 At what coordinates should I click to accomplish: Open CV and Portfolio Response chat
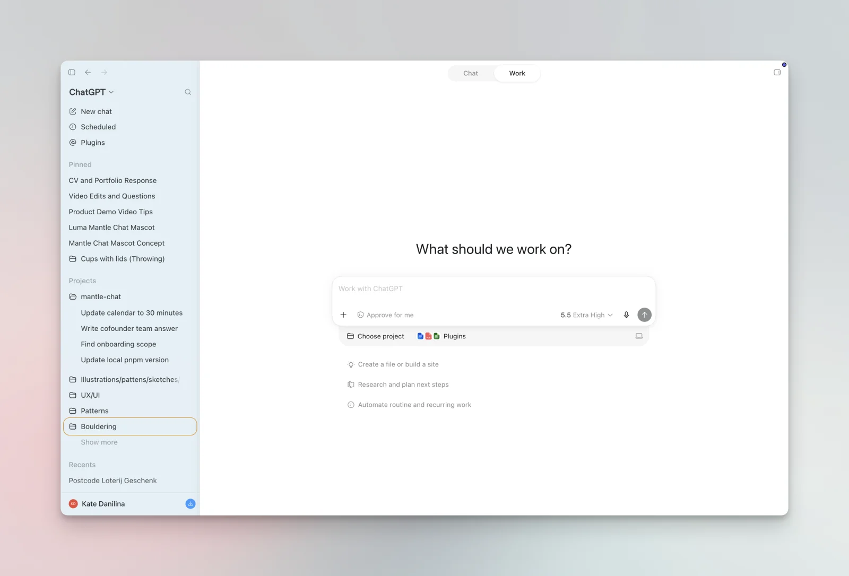[x=130, y=180]
